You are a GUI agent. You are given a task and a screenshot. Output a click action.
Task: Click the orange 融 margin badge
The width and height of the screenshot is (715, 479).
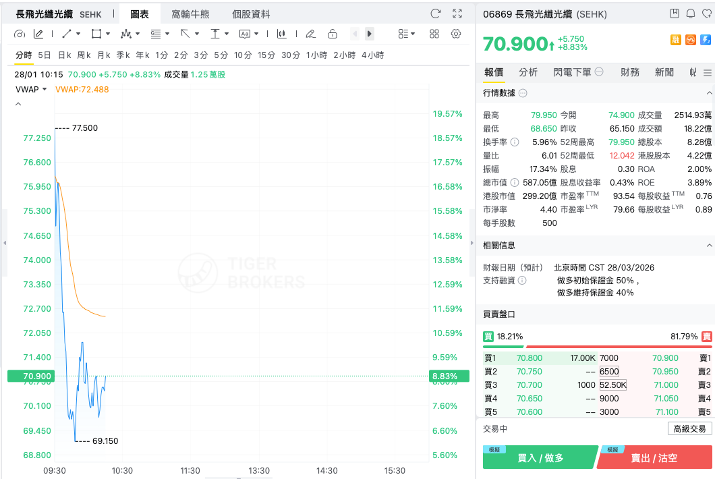675,40
